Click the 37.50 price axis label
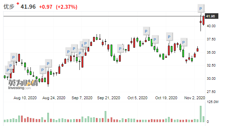225x126 pixels. coord(211,39)
